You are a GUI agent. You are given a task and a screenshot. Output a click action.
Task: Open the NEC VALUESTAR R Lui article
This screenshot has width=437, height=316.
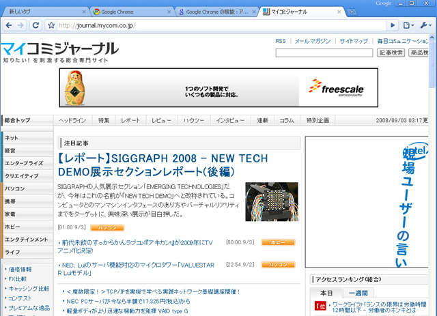[x=136, y=269]
